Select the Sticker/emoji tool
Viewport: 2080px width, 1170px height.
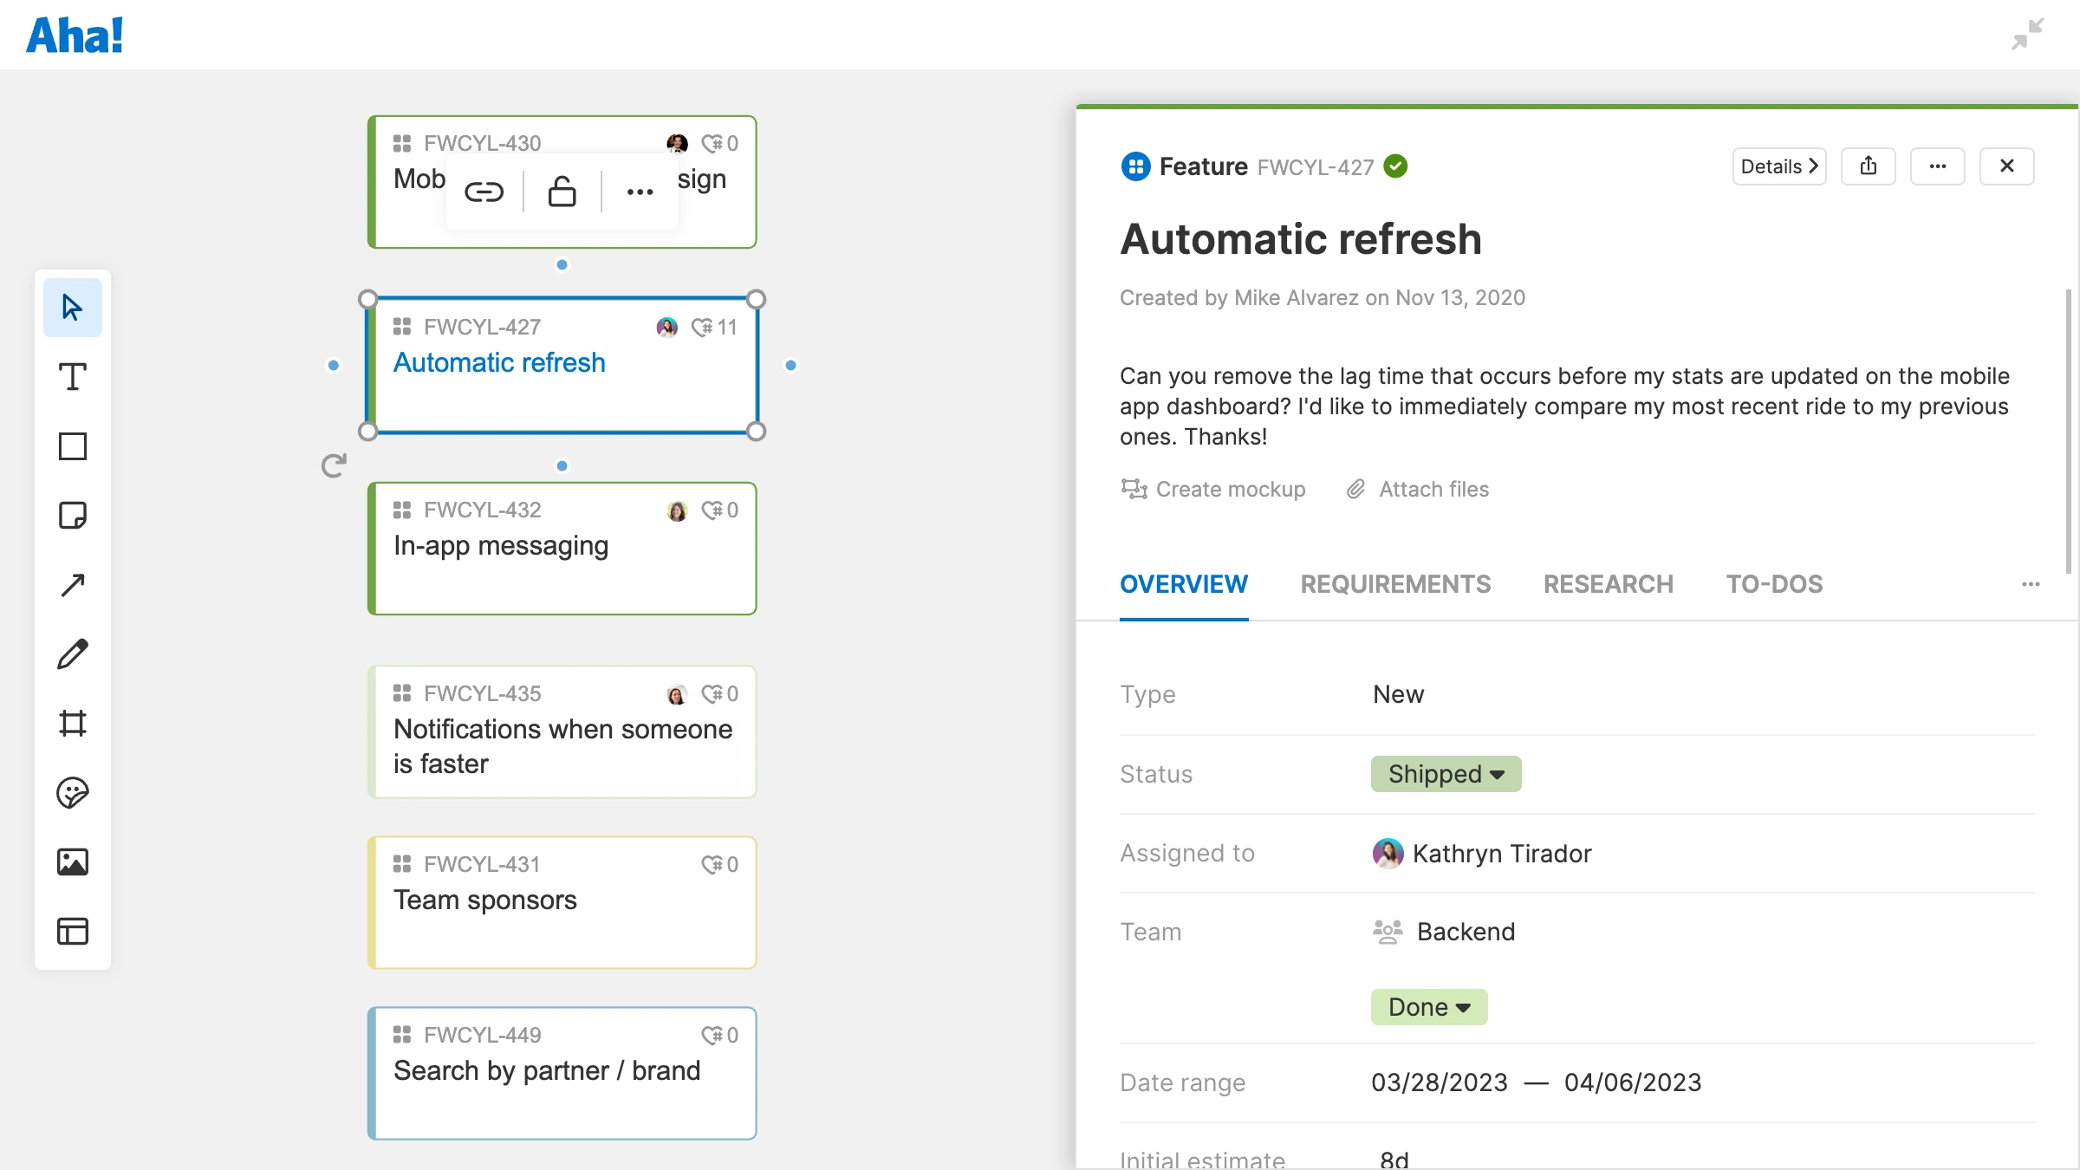tap(73, 792)
